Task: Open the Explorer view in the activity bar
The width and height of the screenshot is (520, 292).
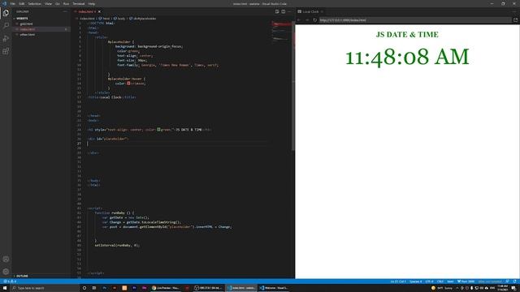Action: (x=6, y=13)
